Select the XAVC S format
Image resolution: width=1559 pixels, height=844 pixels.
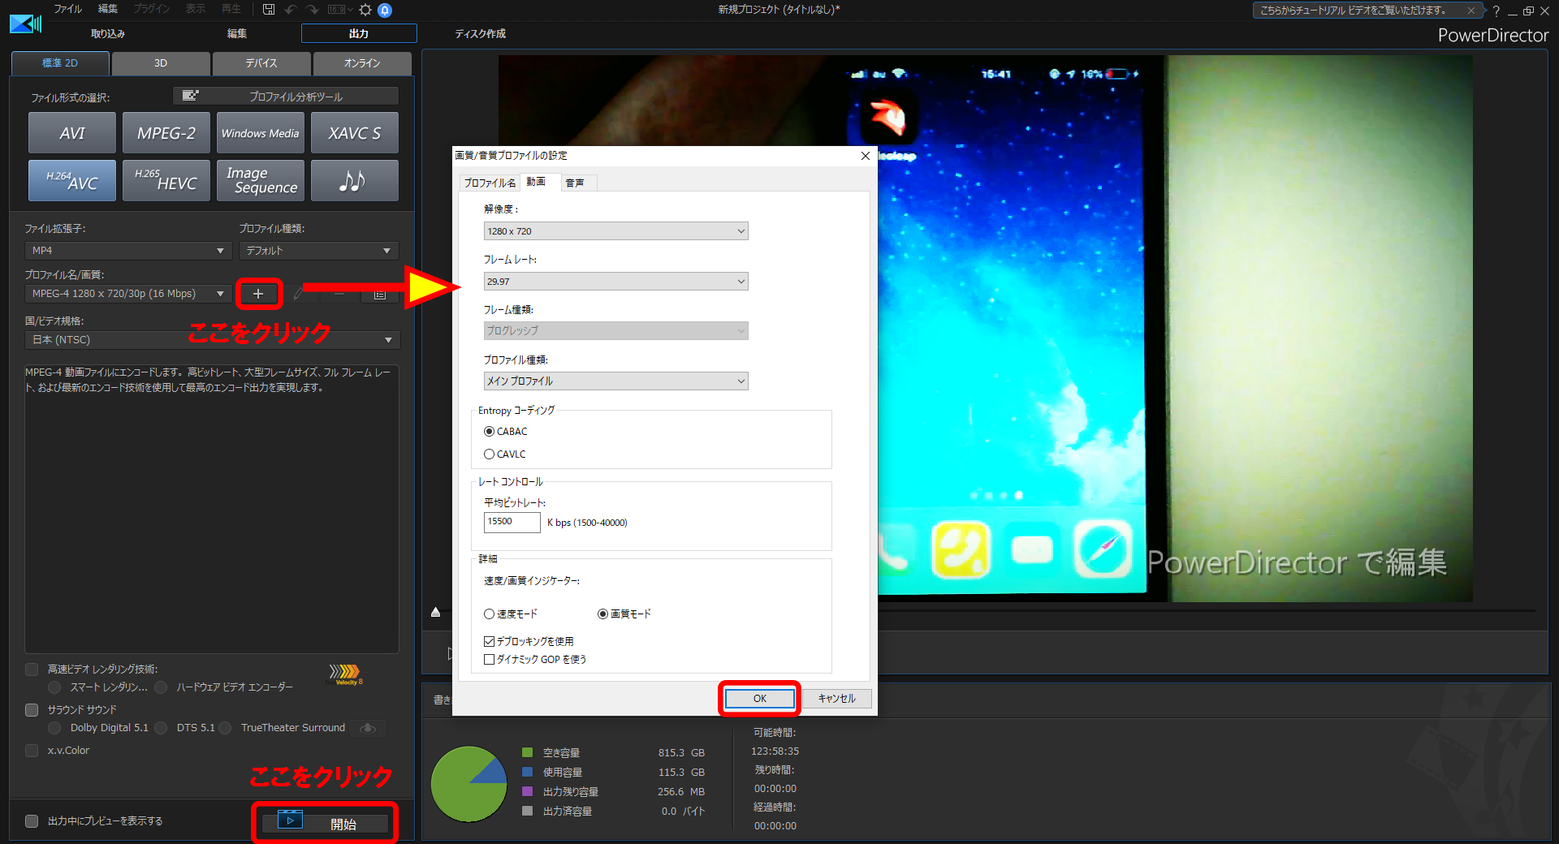pyautogui.click(x=354, y=132)
